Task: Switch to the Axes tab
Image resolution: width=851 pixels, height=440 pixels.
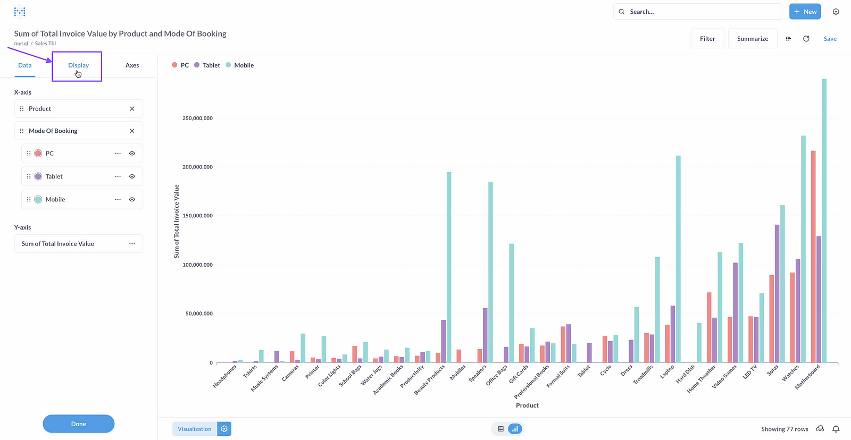Action: tap(132, 65)
